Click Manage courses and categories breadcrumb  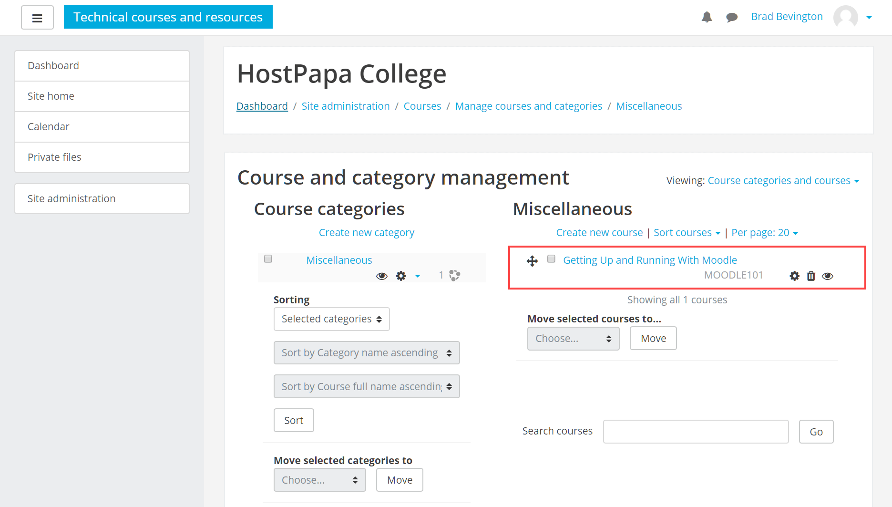pyautogui.click(x=529, y=106)
